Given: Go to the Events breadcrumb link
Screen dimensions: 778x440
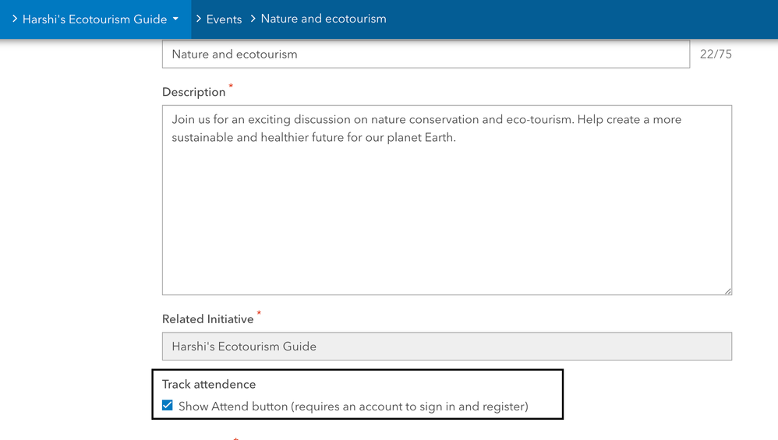Looking at the screenshot, I should coord(224,19).
